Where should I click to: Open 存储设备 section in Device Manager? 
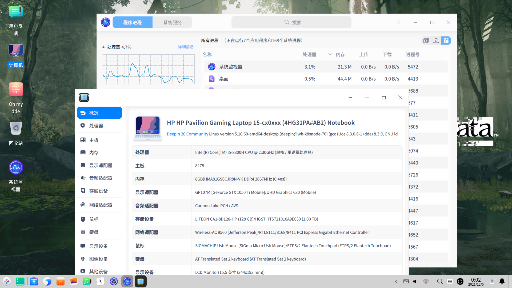point(99,190)
